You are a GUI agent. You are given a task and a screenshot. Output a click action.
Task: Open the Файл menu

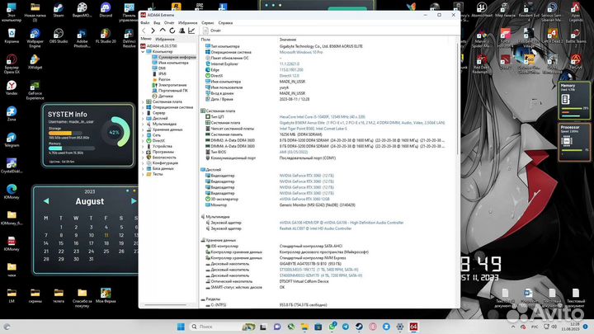144,23
